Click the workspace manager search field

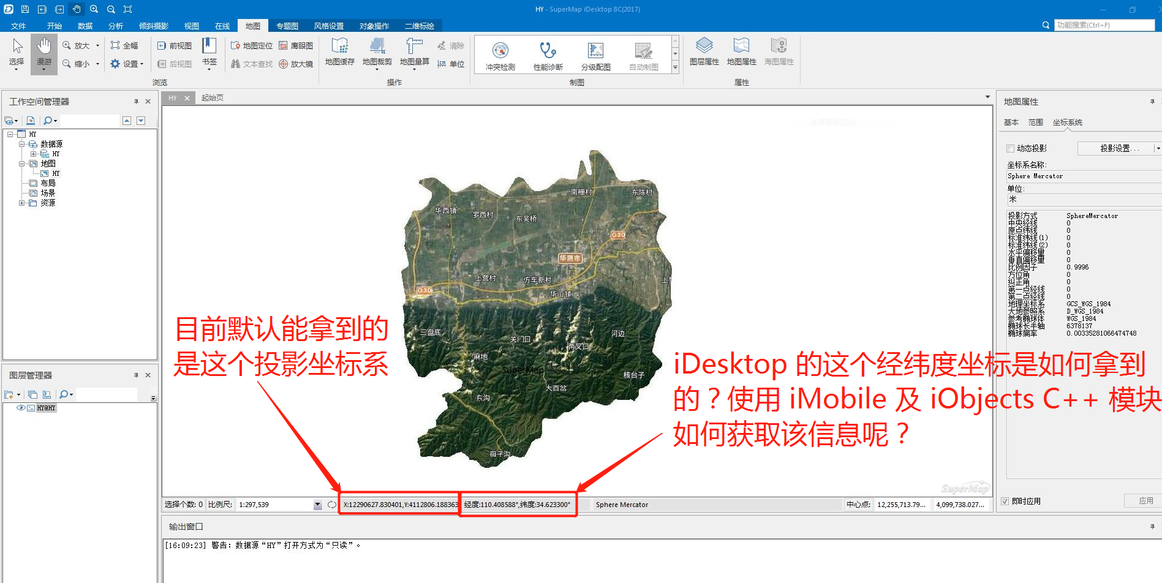point(89,121)
